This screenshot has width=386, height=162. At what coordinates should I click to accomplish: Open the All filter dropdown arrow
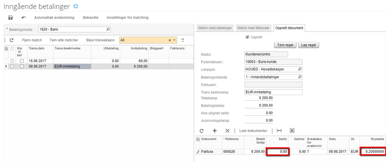click(x=175, y=40)
